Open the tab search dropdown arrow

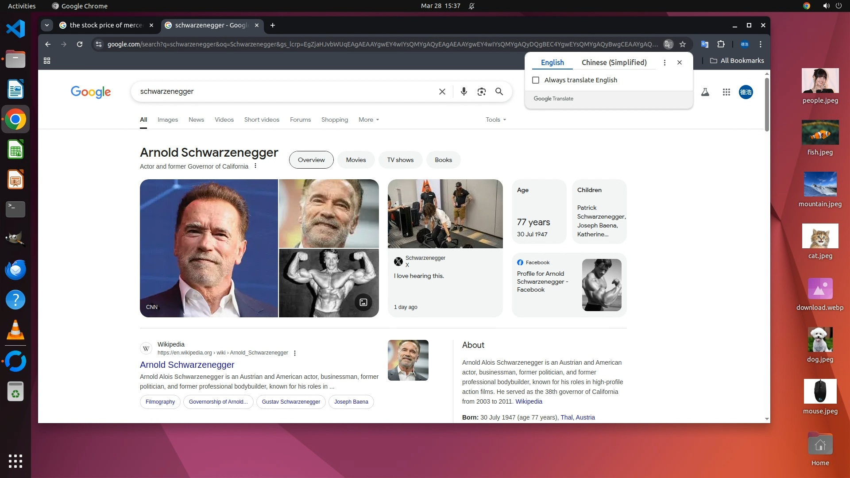47,25
